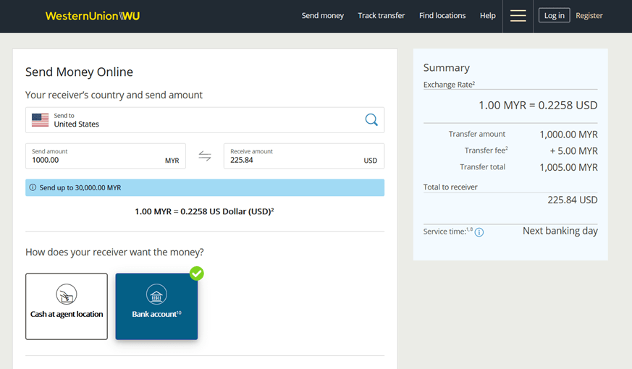Viewport: 632px width, 369px height.
Task: Click the Log in button
Action: point(554,16)
